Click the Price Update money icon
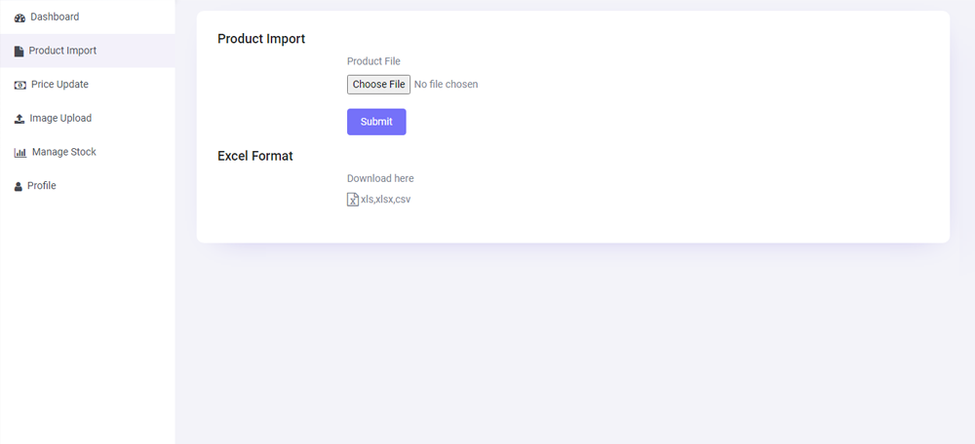The image size is (975, 444). point(19,85)
